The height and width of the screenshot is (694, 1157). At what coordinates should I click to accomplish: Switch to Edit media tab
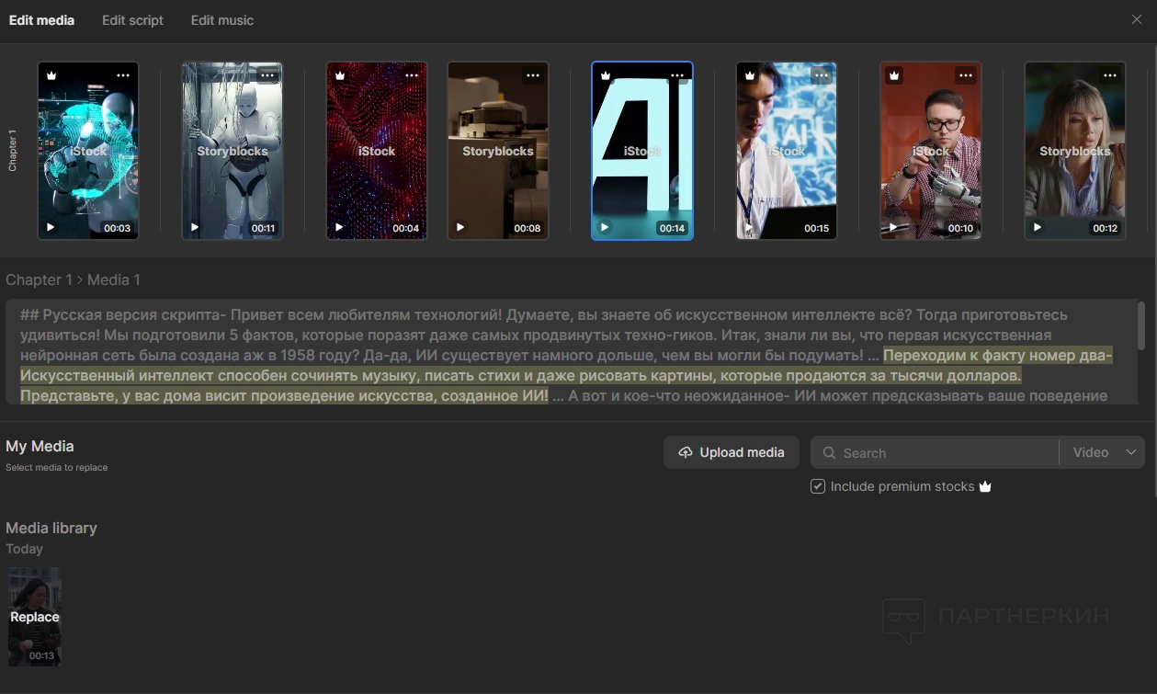click(x=42, y=20)
